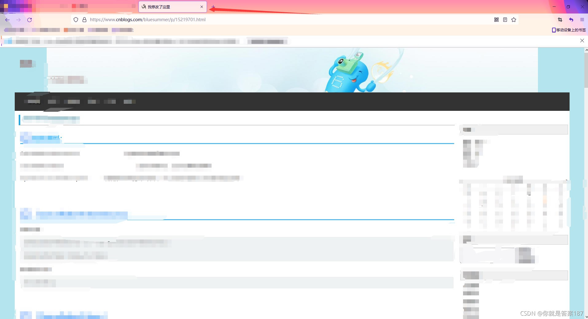The image size is (588, 319).
Task: Reload the current page
Action: click(29, 20)
